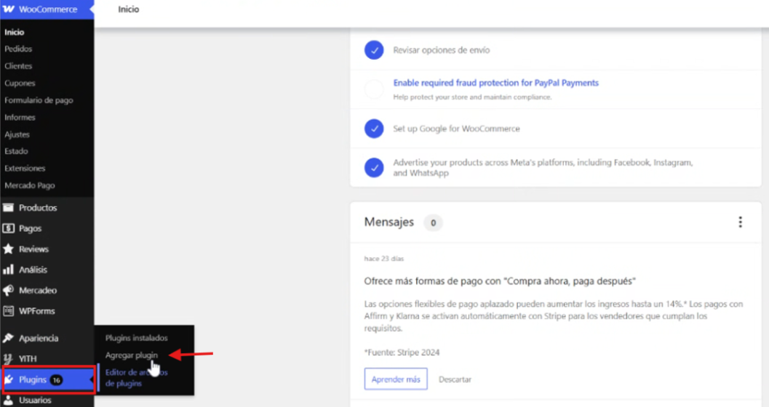Open Reviews via the star icon
The height and width of the screenshot is (407, 769).
[8, 249]
